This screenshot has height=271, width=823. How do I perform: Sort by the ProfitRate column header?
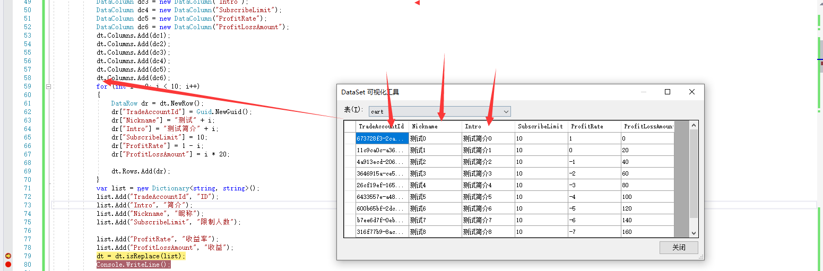tap(594, 126)
